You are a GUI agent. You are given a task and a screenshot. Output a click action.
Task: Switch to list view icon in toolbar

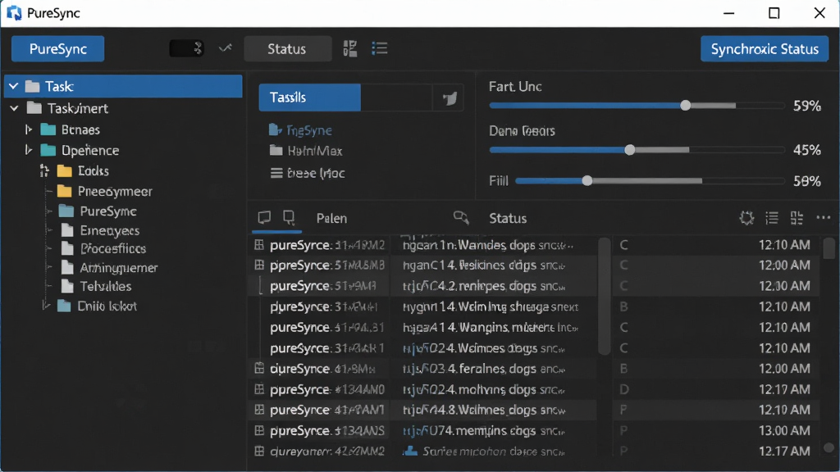[379, 48]
